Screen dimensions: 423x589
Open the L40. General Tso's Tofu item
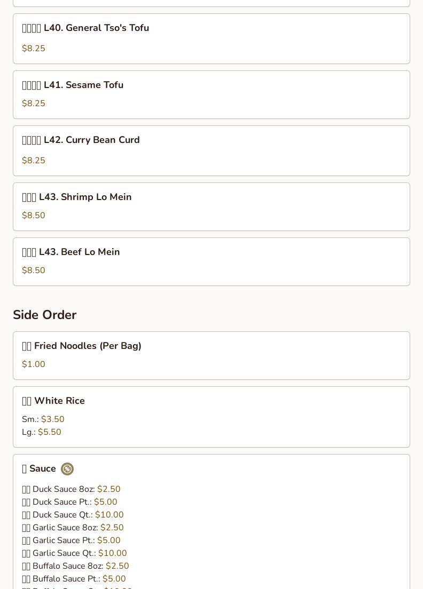tap(211, 39)
